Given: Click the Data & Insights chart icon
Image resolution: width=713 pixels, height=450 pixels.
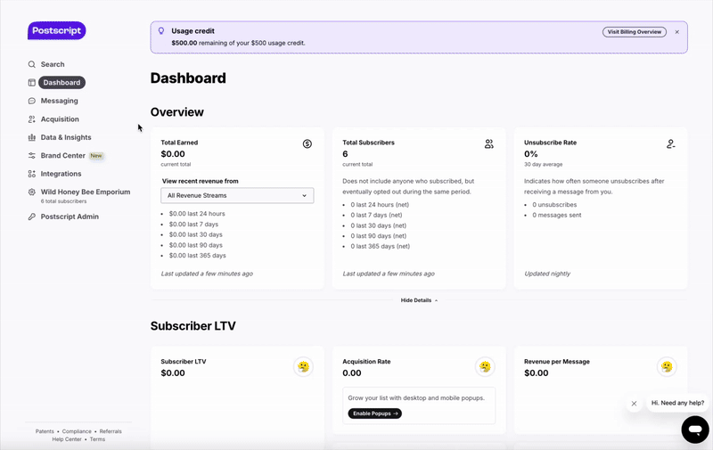Looking at the screenshot, I should (32, 137).
